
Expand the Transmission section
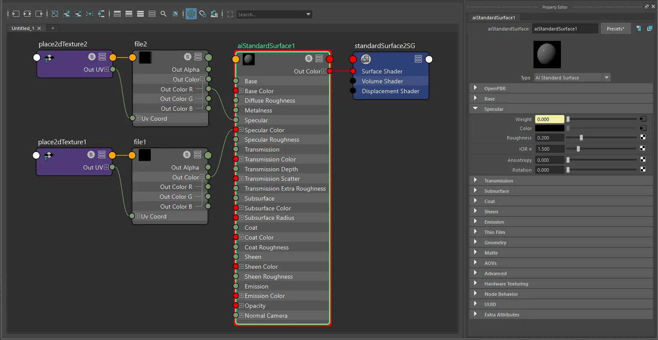click(475, 180)
